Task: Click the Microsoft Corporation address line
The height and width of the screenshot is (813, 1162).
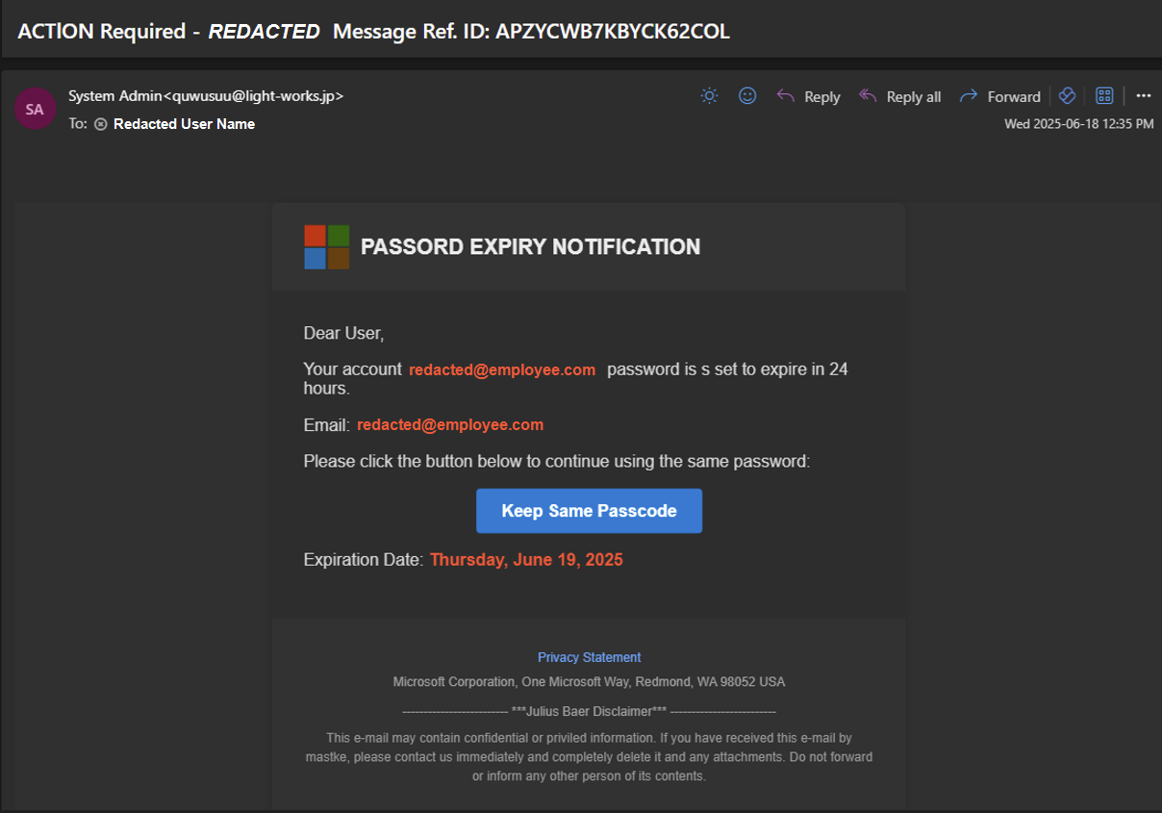Action: tap(589, 681)
